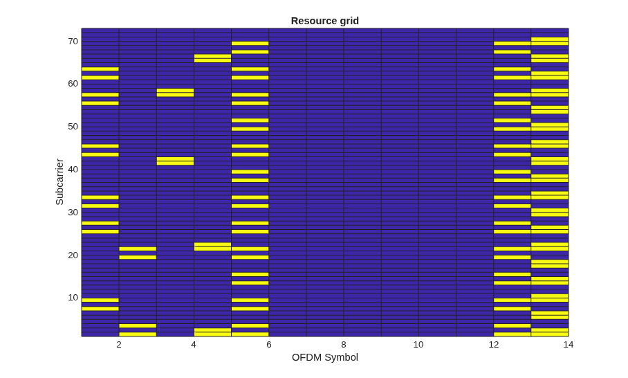Click subcarrier-axis tick label "50"
This screenshot has width=628, height=378.
click(73, 127)
